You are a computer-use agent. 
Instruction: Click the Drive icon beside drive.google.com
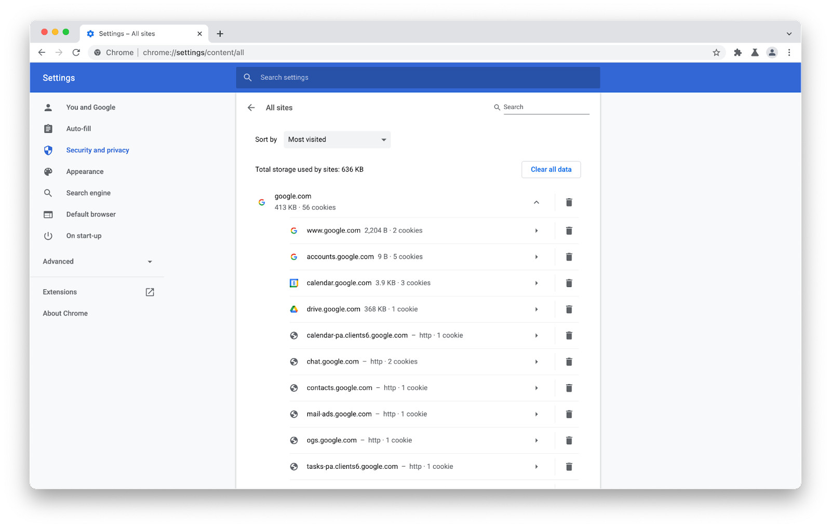294,309
